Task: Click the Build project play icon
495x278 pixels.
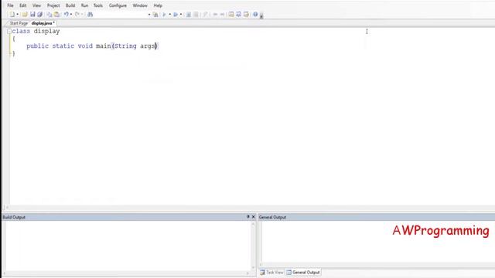Action: tap(164, 15)
